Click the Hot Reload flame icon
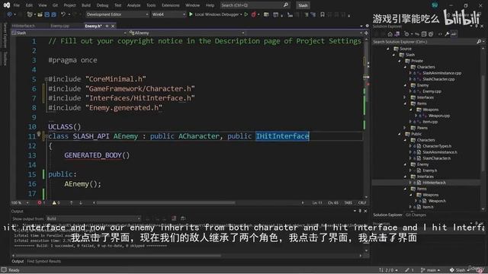This screenshot has width=488, height=274. (254, 14)
